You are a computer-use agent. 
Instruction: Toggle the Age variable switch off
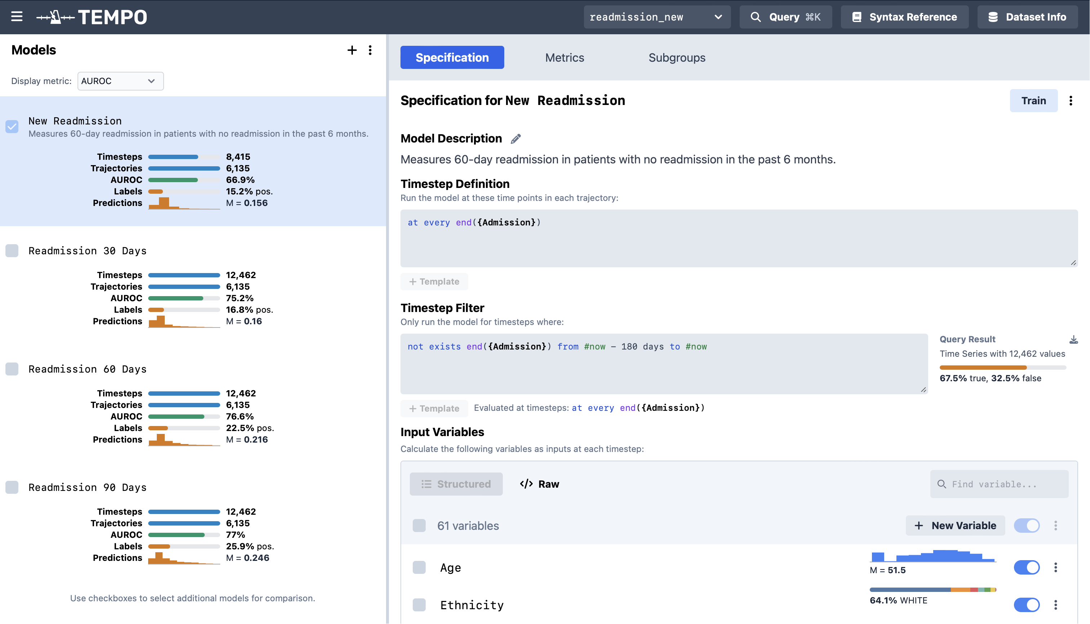point(1026,567)
